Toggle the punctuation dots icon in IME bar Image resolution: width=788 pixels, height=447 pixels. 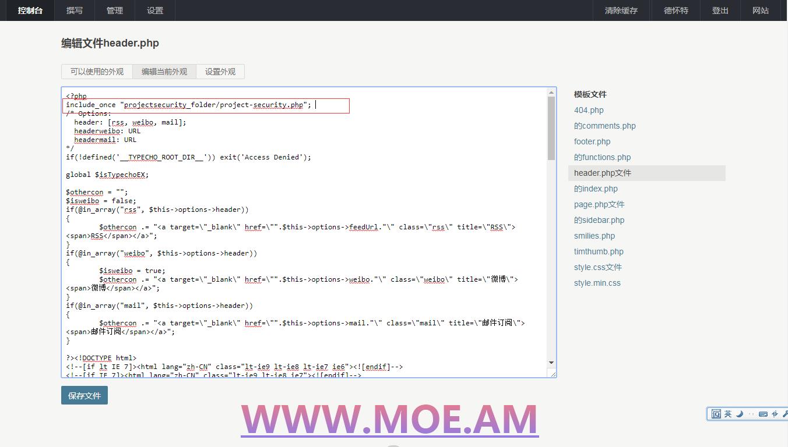coord(751,414)
